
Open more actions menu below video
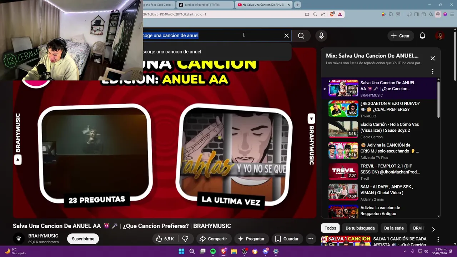pyautogui.click(x=311, y=239)
